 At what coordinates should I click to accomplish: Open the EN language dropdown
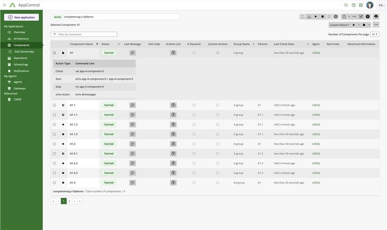tap(381, 5)
